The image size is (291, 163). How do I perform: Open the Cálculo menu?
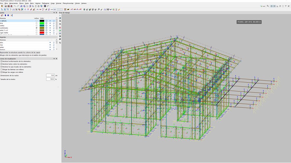[77, 3]
